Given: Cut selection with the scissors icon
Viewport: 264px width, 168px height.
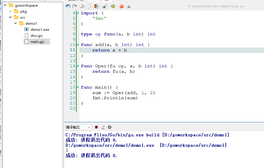Looking at the screenshot, I should click(x=83, y=6).
